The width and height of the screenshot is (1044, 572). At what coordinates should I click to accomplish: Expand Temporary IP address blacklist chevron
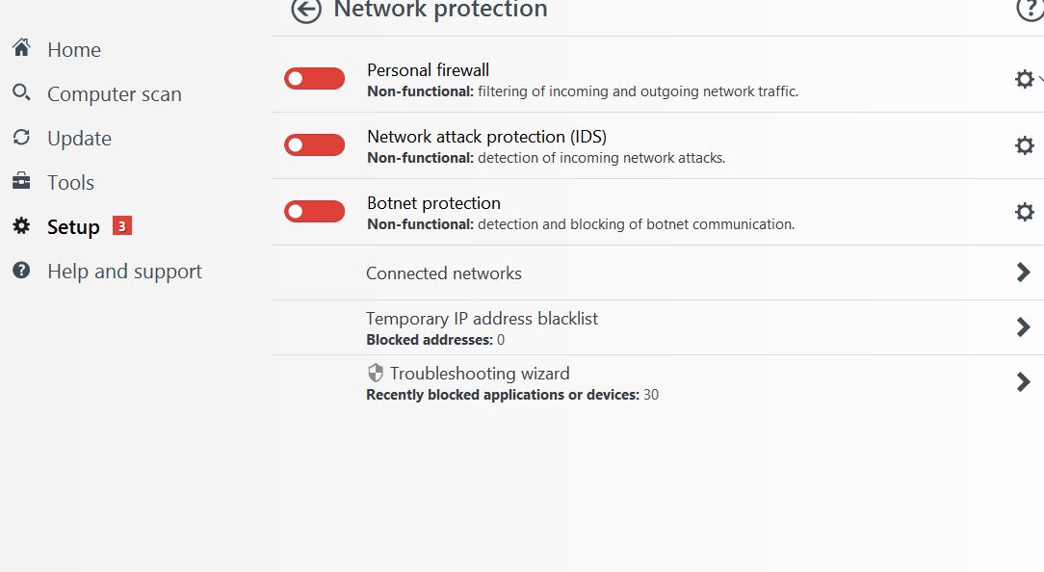(x=1023, y=327)
